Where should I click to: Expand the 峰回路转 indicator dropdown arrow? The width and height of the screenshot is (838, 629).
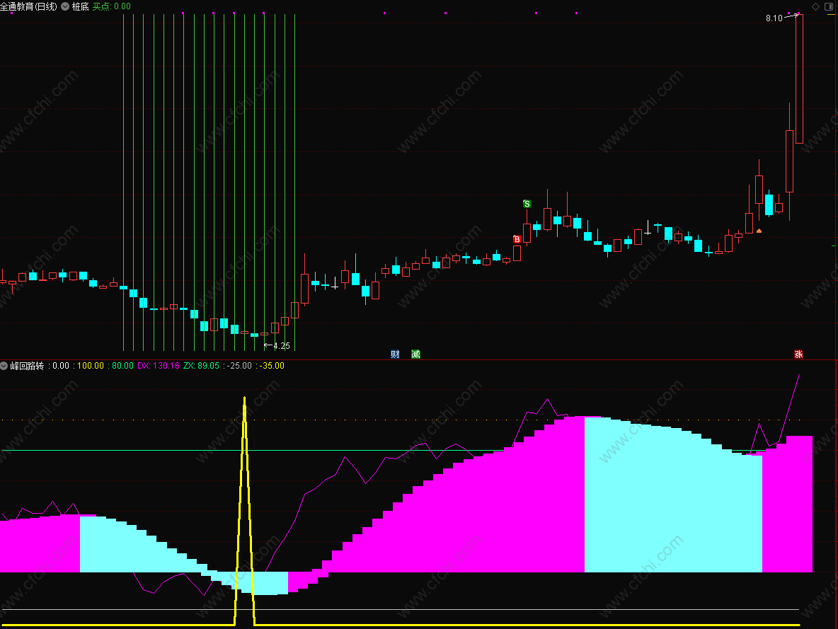(x=4, y=366)
